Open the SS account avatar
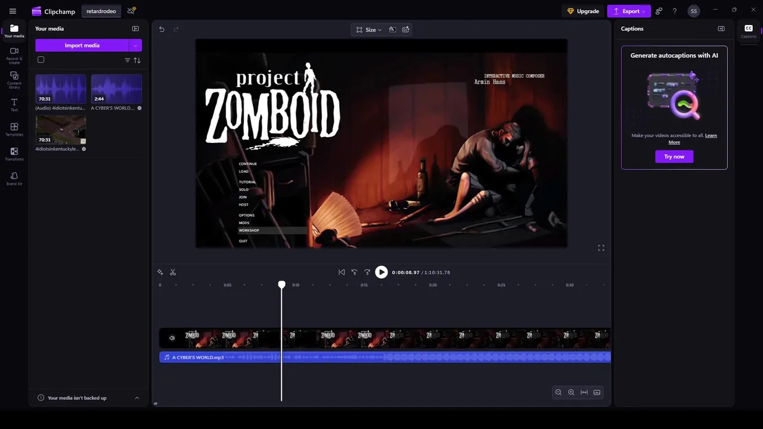The width and height of the screenshot is (763, 429). tap(693, 11)
